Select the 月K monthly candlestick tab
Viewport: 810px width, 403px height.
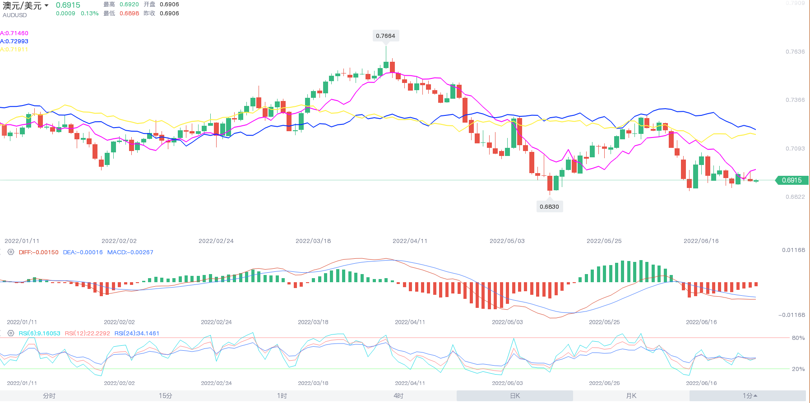[x=631, y=396]
